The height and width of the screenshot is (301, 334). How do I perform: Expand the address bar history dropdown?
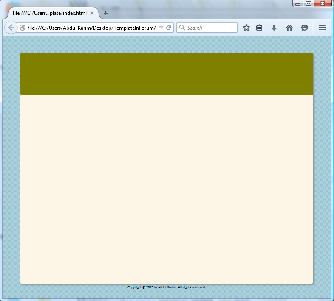pyautogui.click(x=161, y=28)
